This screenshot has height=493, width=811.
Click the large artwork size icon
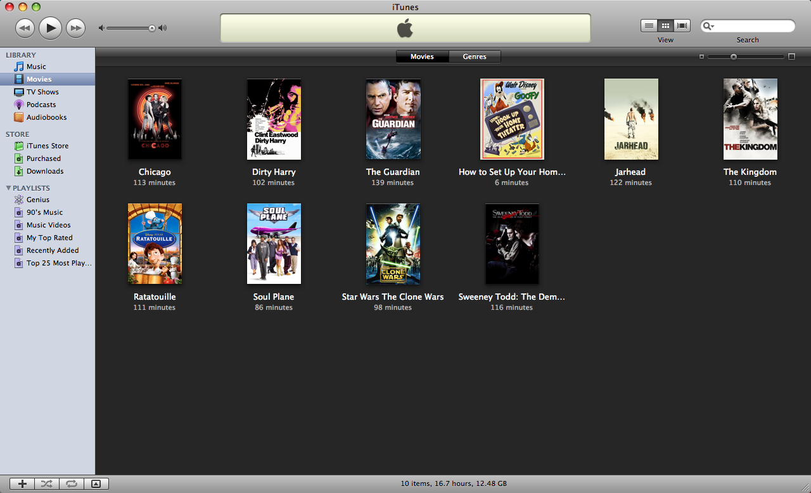(x=791, y=56)
